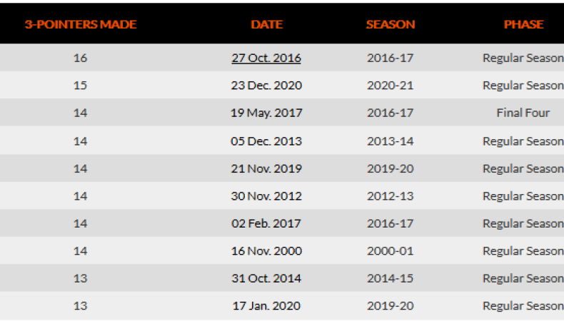The width and height of the screenshot is (564, 321).
Task: Click the 05 Dec. 2013 date
Action: 266,141
